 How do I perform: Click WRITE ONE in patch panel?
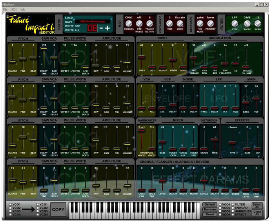(x=73, y=26)
